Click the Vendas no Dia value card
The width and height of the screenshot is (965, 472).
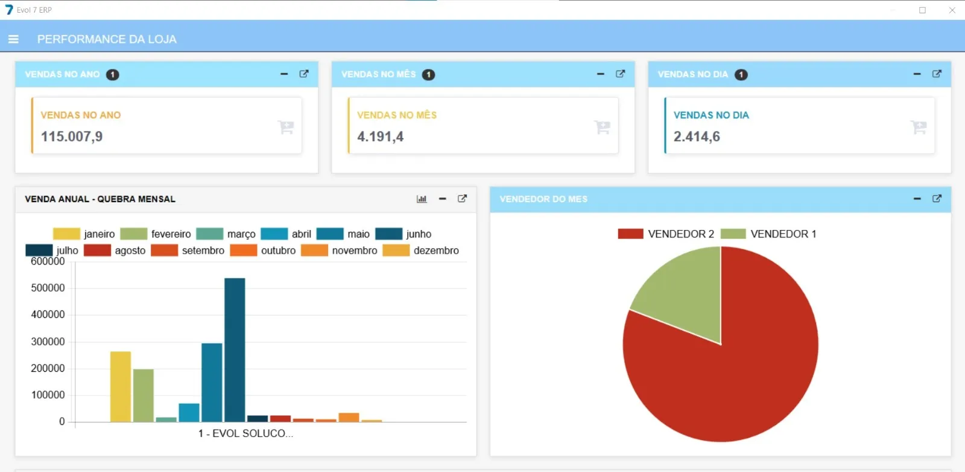[x=799, y=126]
